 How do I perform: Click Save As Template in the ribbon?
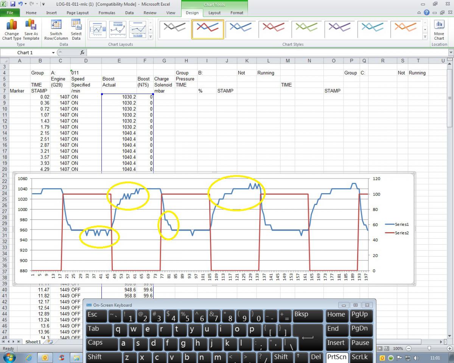pos(31,26)
